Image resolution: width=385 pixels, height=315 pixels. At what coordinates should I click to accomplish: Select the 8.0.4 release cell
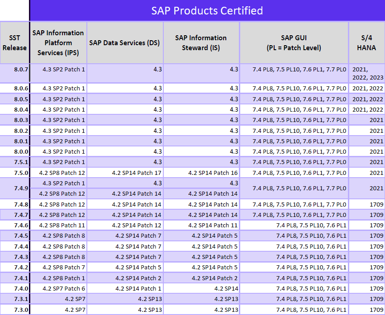[14, 109]
